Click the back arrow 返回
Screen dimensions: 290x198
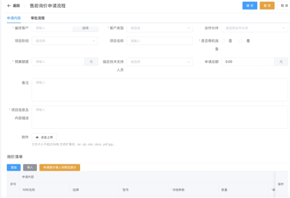point(13,6)
